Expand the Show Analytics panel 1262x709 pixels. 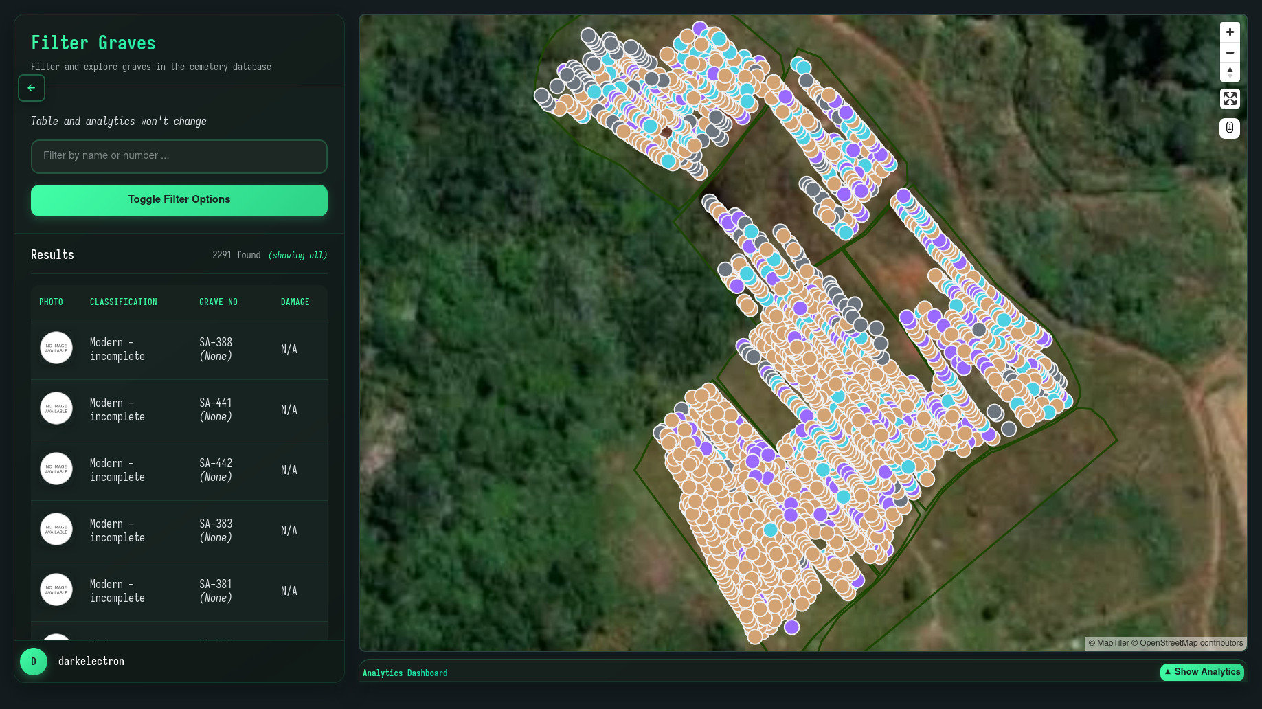click(1202, 672)
